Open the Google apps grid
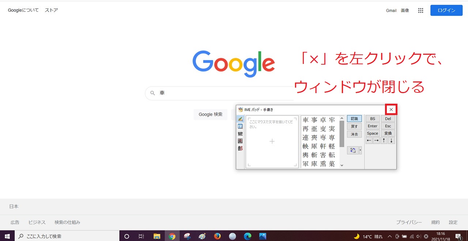 420,11
